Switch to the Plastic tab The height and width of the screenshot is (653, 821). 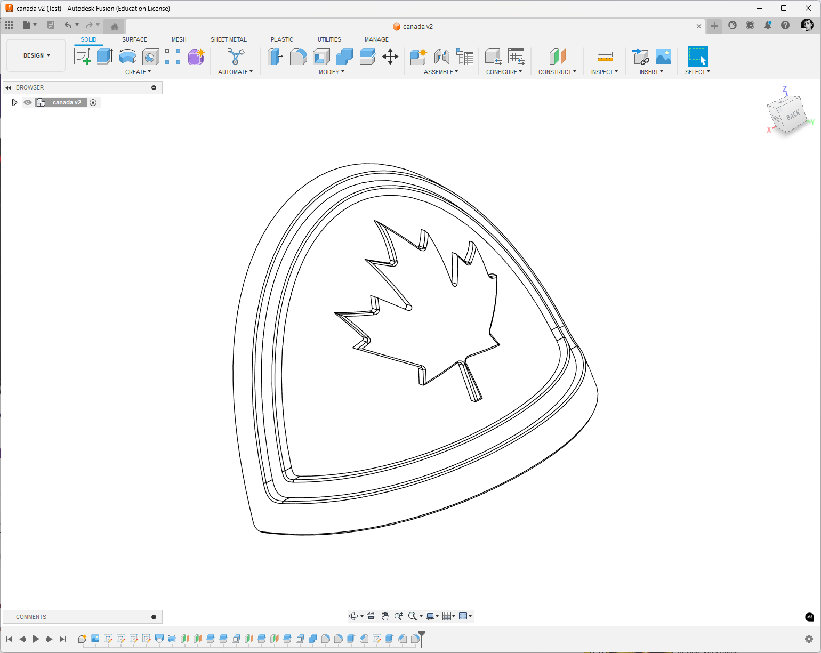pyautogui.click(x=282, y=39)
